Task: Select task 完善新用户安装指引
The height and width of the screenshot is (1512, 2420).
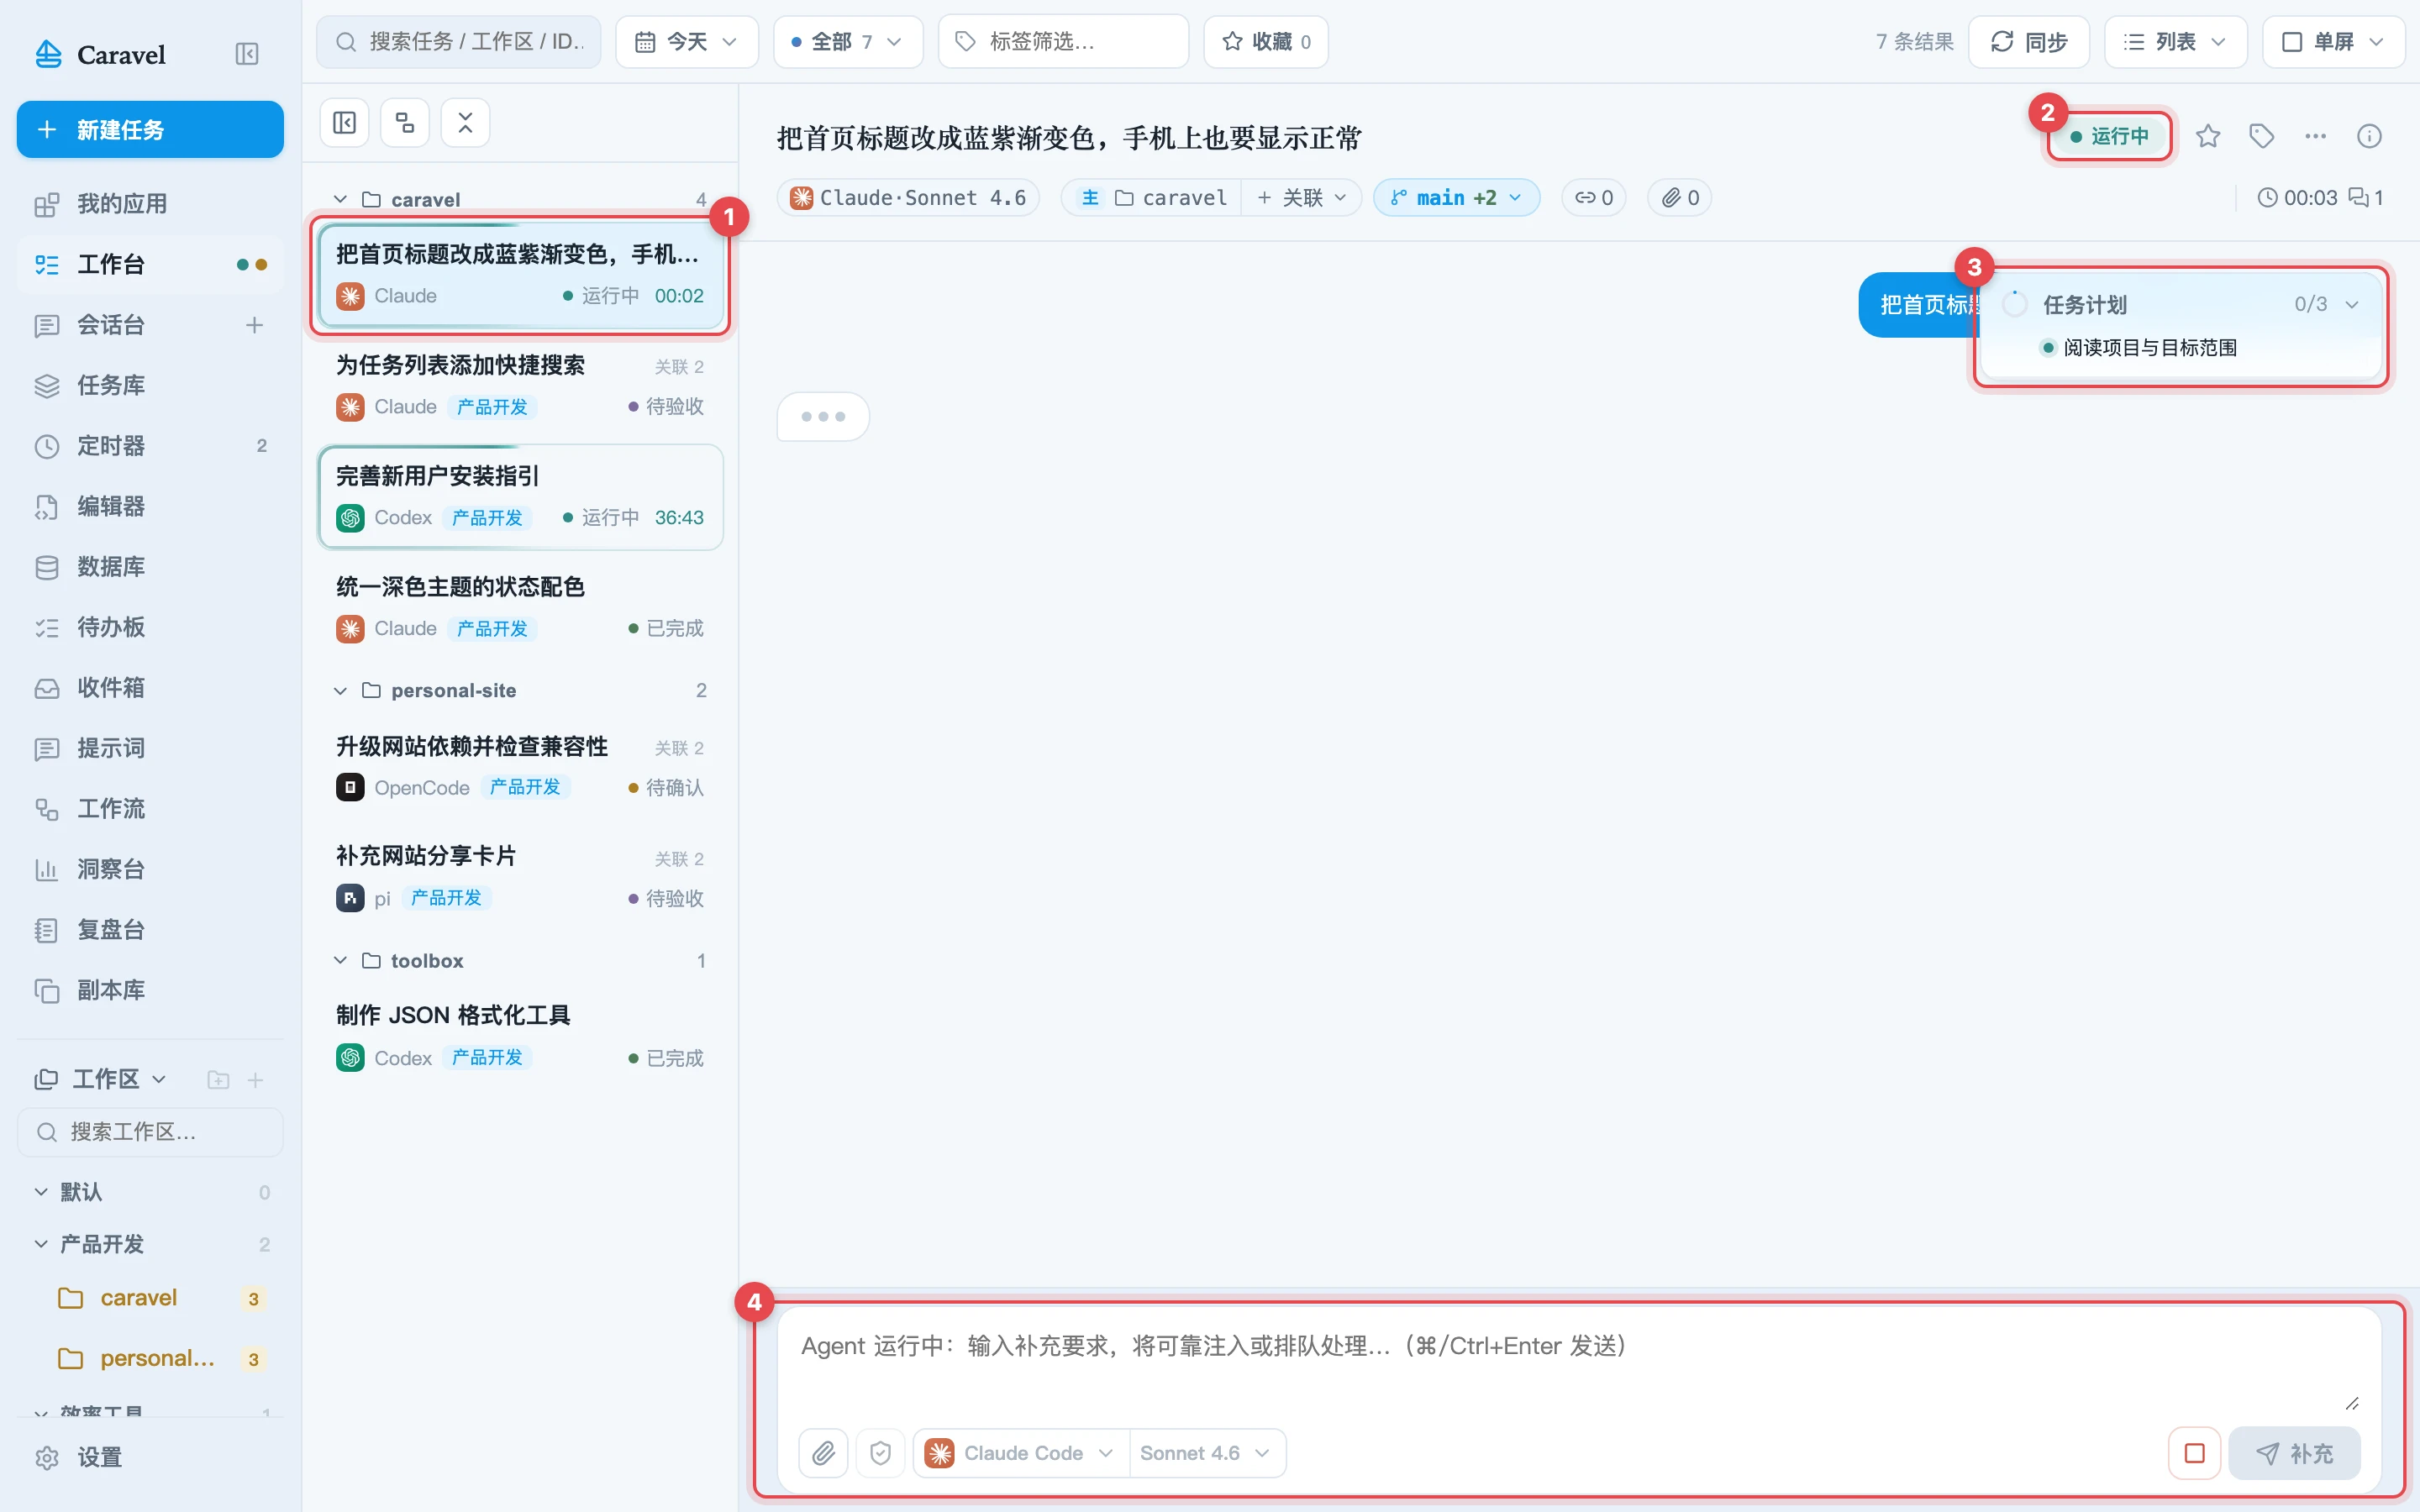Action: (x=520, y=497)
